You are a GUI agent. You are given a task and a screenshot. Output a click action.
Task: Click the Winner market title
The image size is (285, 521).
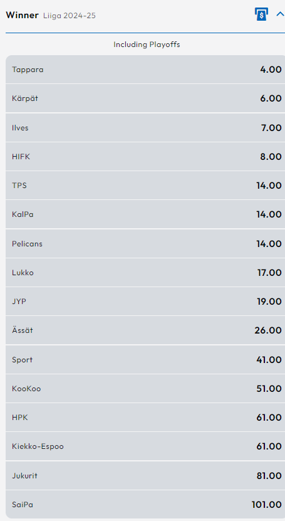(22, 15)
